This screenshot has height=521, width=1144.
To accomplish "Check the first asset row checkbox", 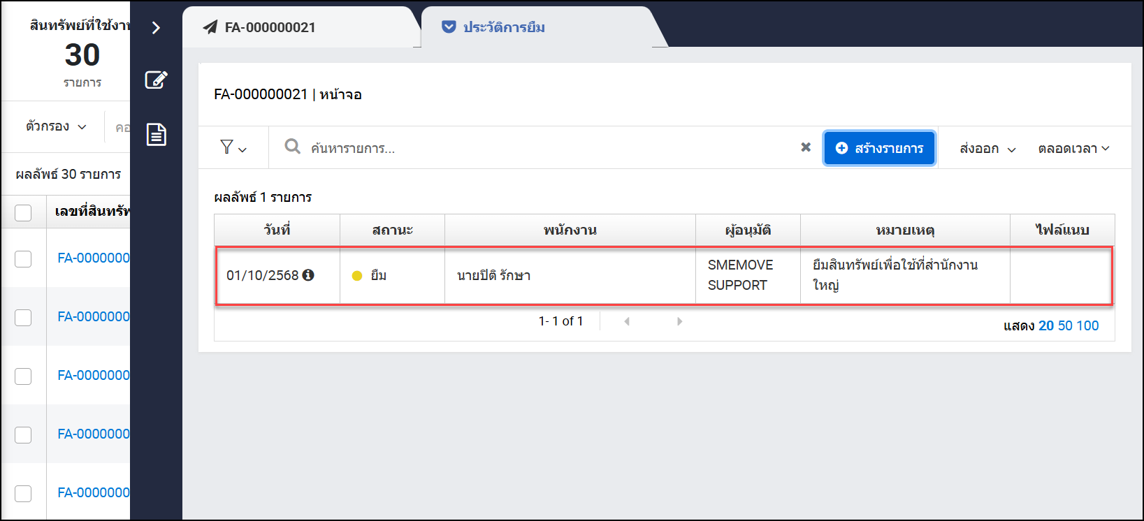I will point(23,259).
